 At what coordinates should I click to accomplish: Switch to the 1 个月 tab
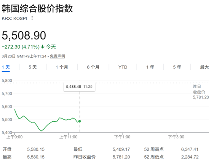pos(62,67)
